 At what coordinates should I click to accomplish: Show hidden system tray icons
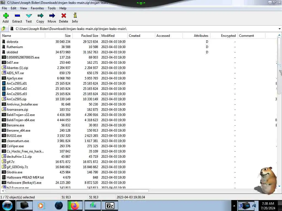[234, 206]
